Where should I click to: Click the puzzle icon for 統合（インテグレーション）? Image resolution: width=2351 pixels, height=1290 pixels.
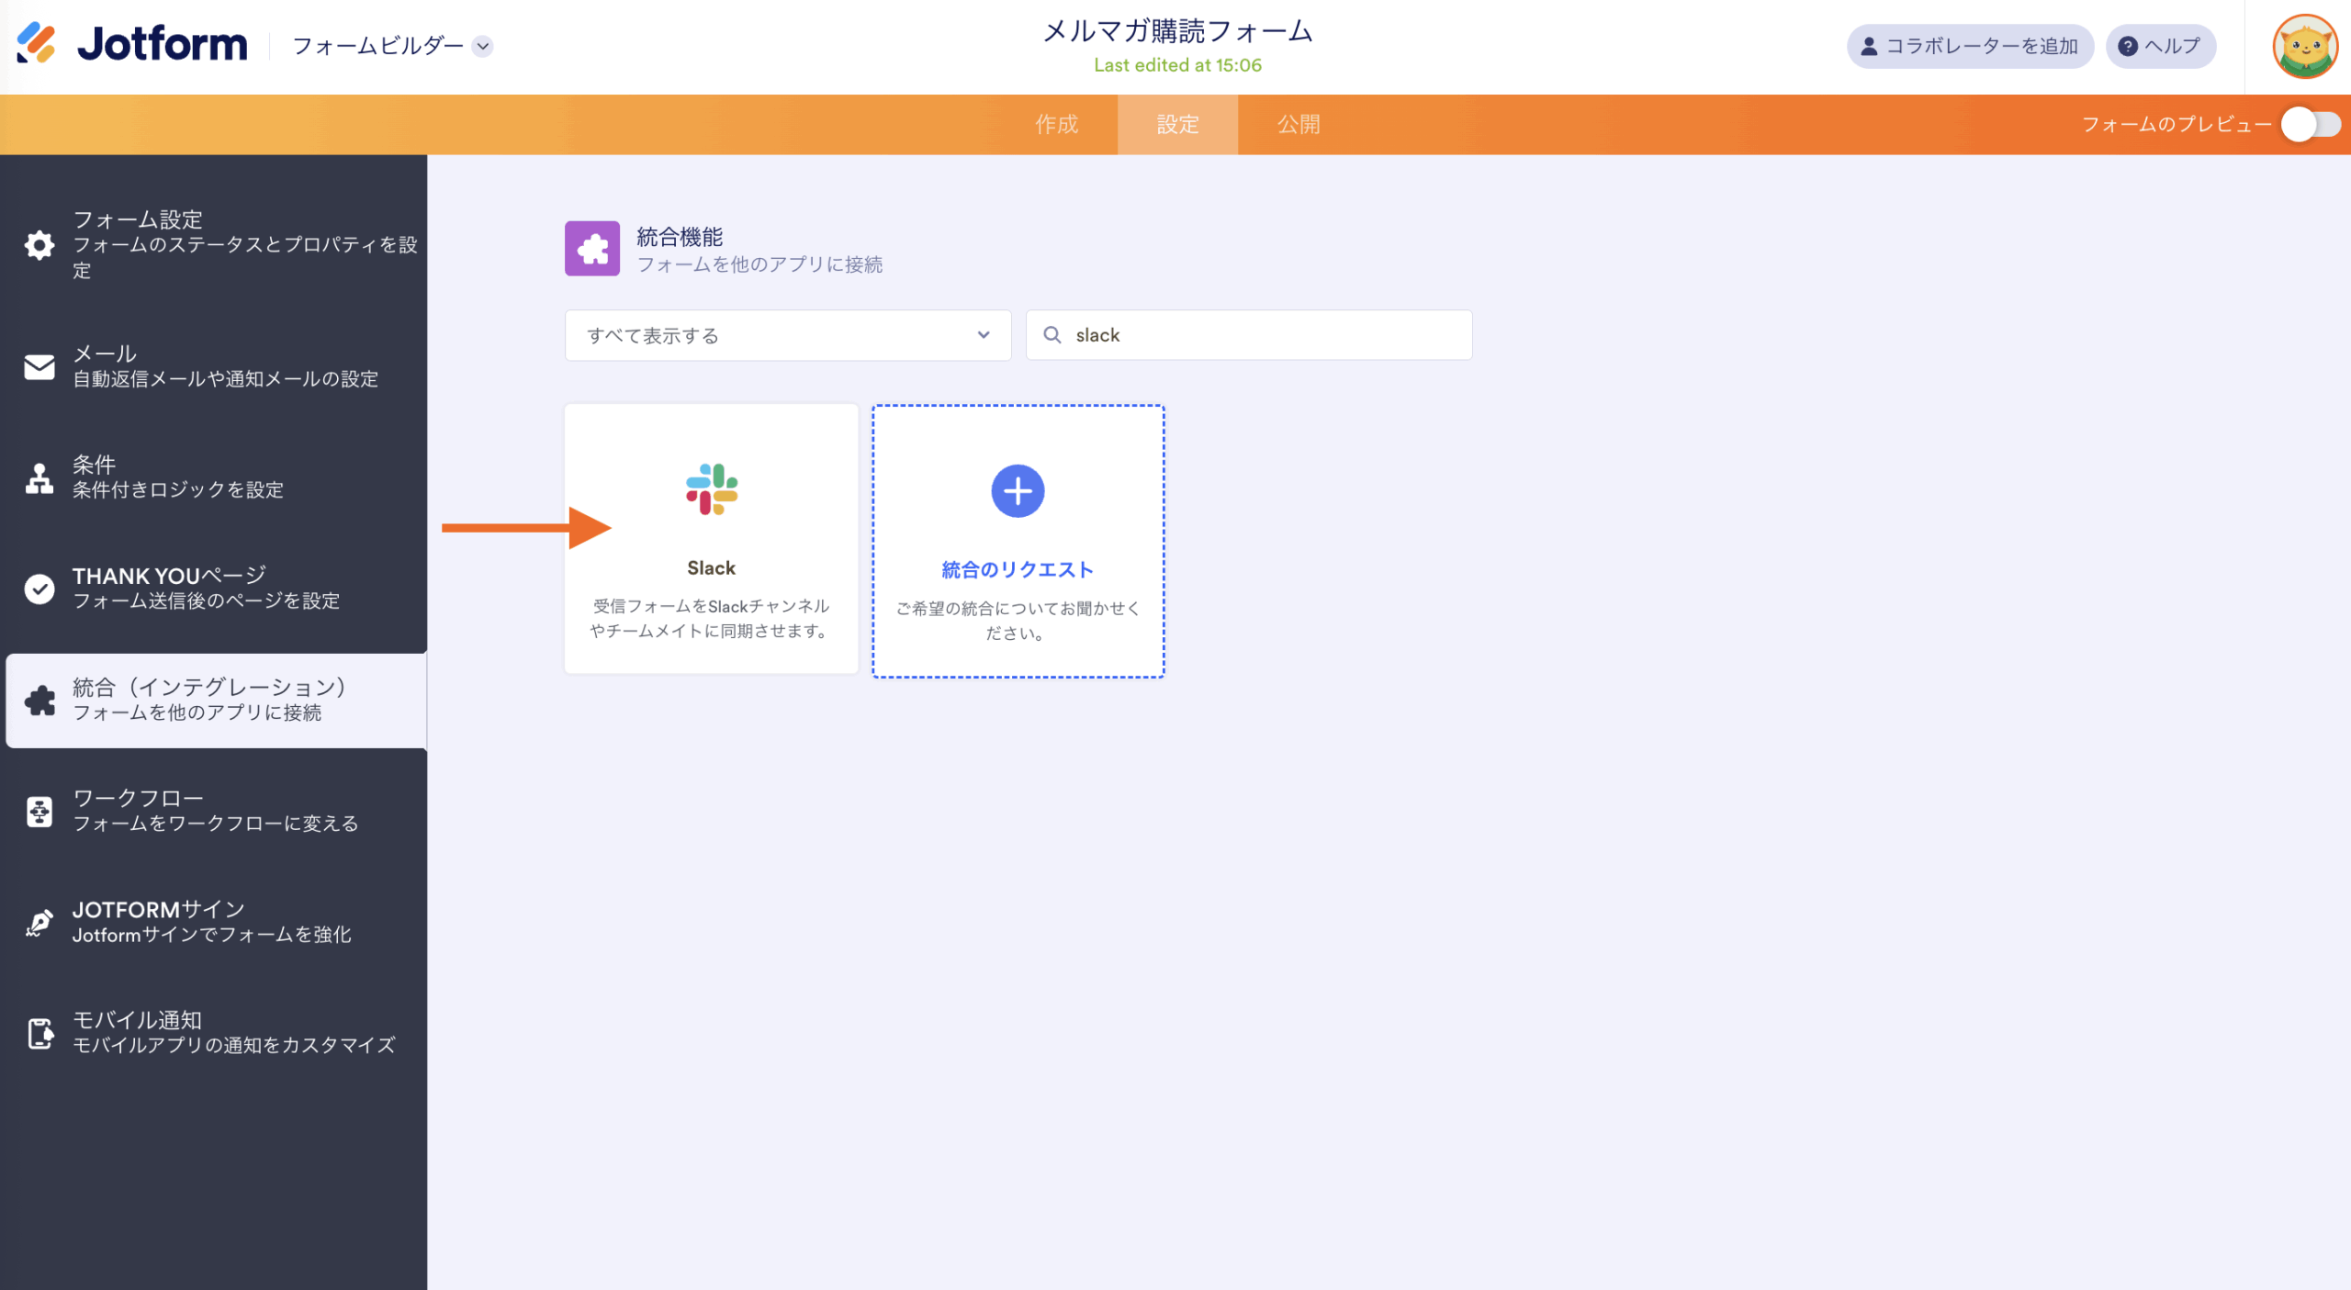pos(39,701)
